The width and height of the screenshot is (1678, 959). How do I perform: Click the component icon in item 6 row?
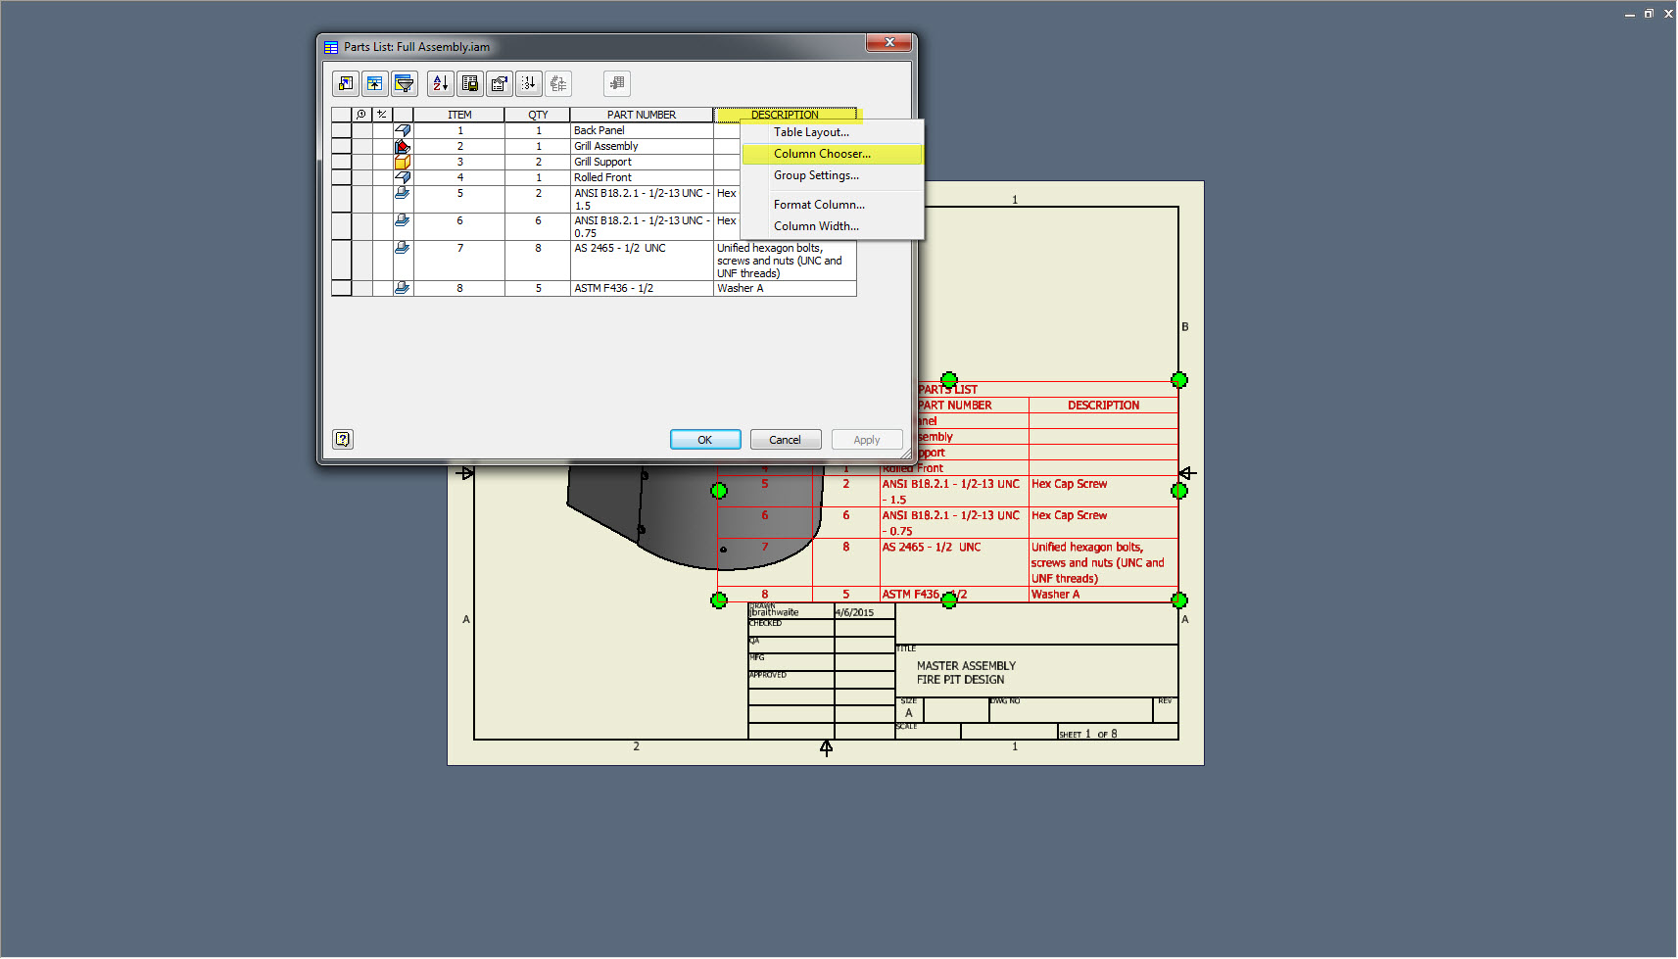point(403,220)
